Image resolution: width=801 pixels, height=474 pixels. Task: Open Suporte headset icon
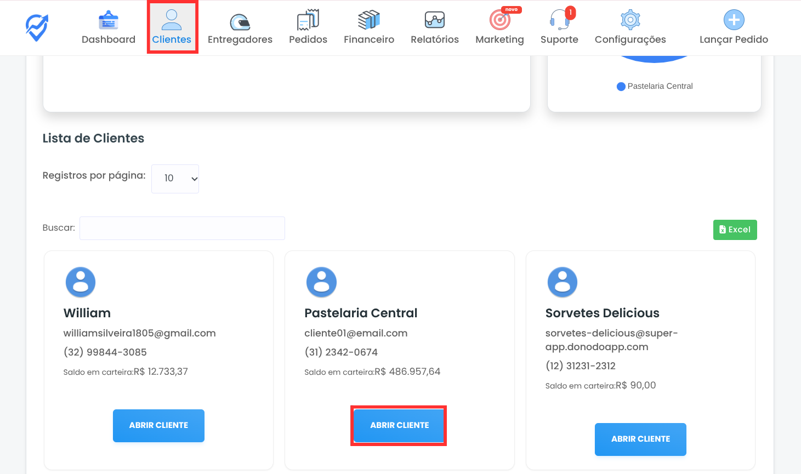click(x=559, y=20)
